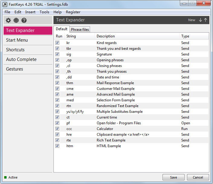
Task: Open help via question mark icon
Action: (x=24, y=20)
